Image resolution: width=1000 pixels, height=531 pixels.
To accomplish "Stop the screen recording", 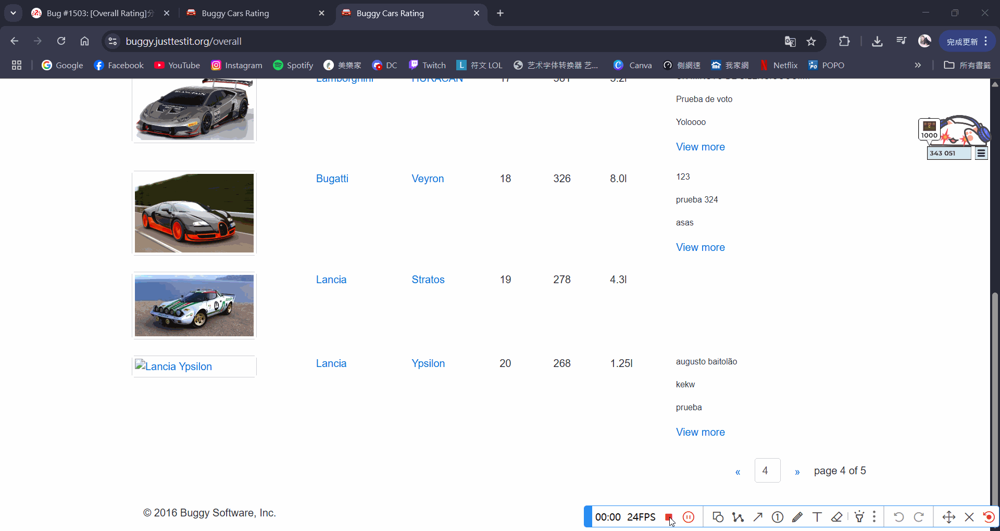I will pos(668,517).
